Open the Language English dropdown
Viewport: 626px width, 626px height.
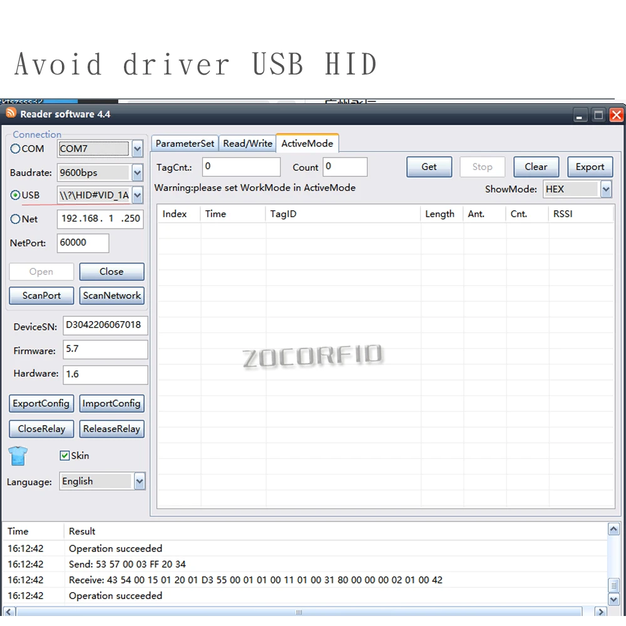[x=140, y=481]
